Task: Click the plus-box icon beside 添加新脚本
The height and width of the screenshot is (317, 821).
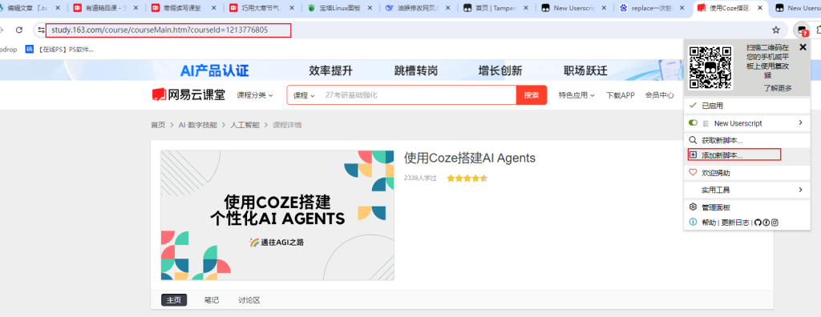Action: click(694, 155)
